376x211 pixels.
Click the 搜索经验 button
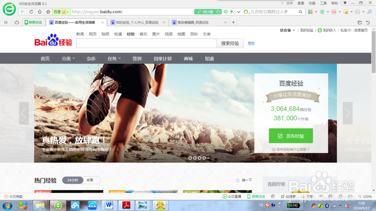tap(230, 43)
